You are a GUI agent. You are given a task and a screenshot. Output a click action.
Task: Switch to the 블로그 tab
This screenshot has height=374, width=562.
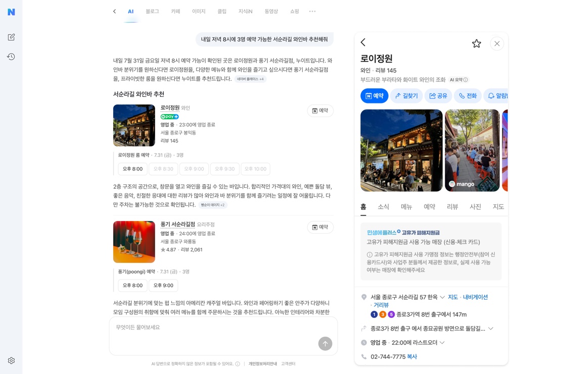(152, 12)
